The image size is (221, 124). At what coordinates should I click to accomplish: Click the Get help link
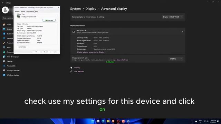(77, 68)
